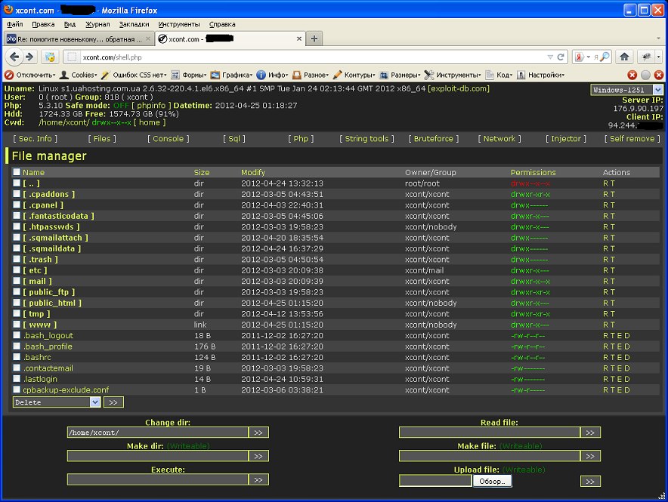Click the D action for .lastlogin
The height and width of the screenshot is (502, 668).
627,379
